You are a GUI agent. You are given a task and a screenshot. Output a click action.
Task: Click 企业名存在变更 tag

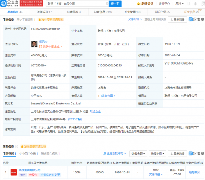click(x=50, y=175)
